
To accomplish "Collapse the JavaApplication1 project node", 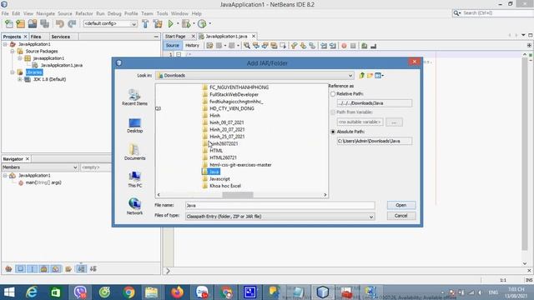I will click(x=5, y=44).
